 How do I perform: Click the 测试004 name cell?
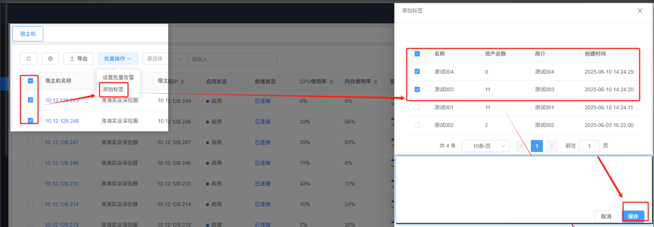pos(444,72)
